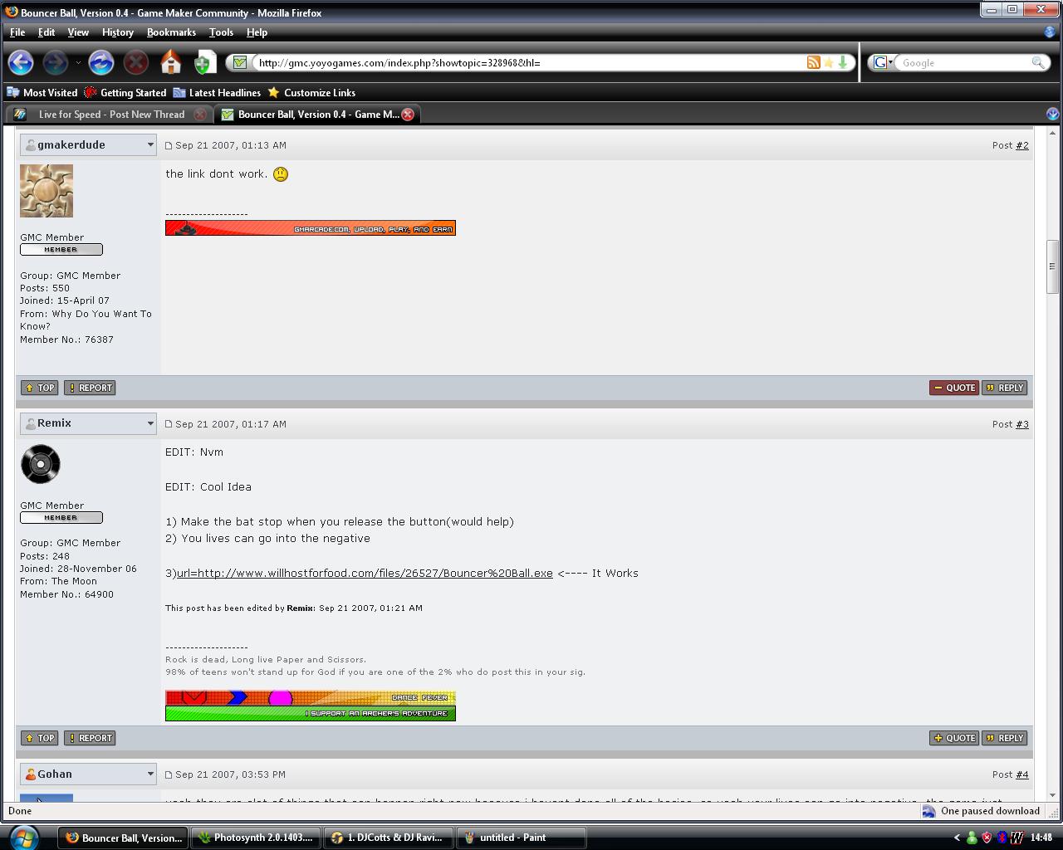Click the Forward navigation arrow
1063x850 pixels.
(x=56, y=62)
